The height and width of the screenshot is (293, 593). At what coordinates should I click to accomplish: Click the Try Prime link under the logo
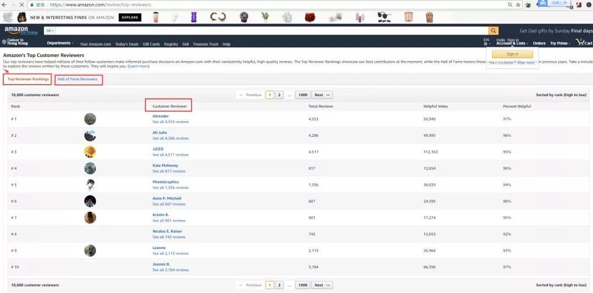(29, 33)
